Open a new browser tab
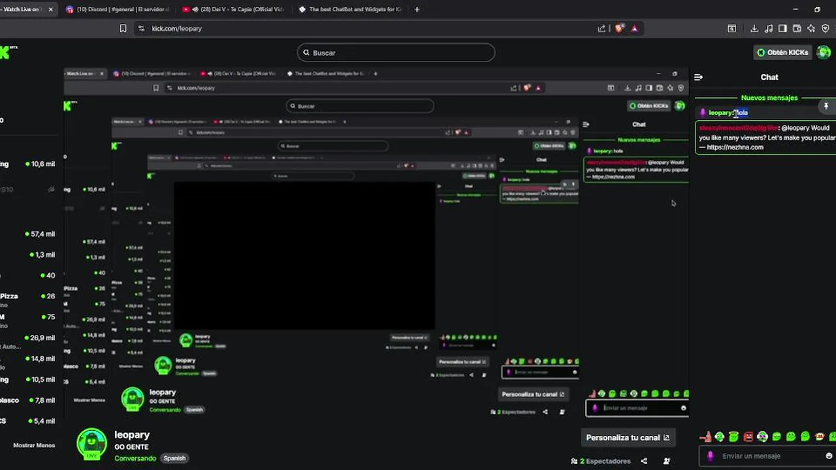 [417, 9]
